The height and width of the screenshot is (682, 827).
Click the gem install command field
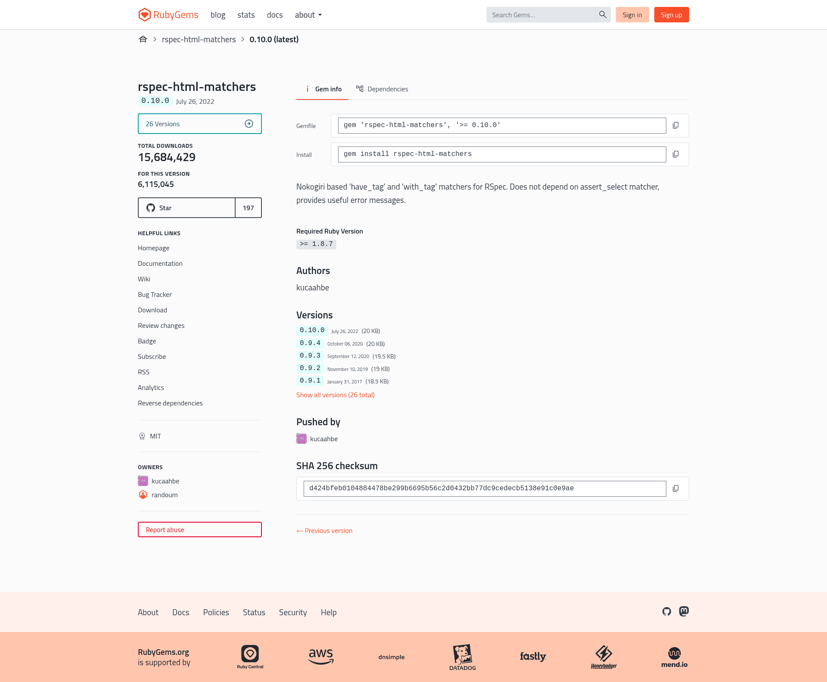pos(502,154)
